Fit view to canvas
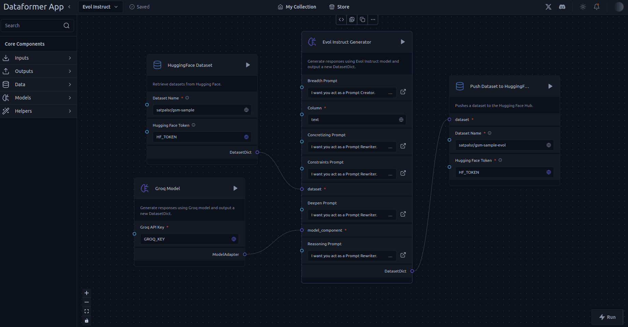Screen dimensions: 628x327 87,311
